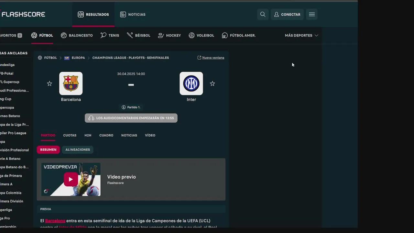This screenshot has height=233, width=414.
Task: Favorite Barcelona with the star
Action: coord(49,83)
